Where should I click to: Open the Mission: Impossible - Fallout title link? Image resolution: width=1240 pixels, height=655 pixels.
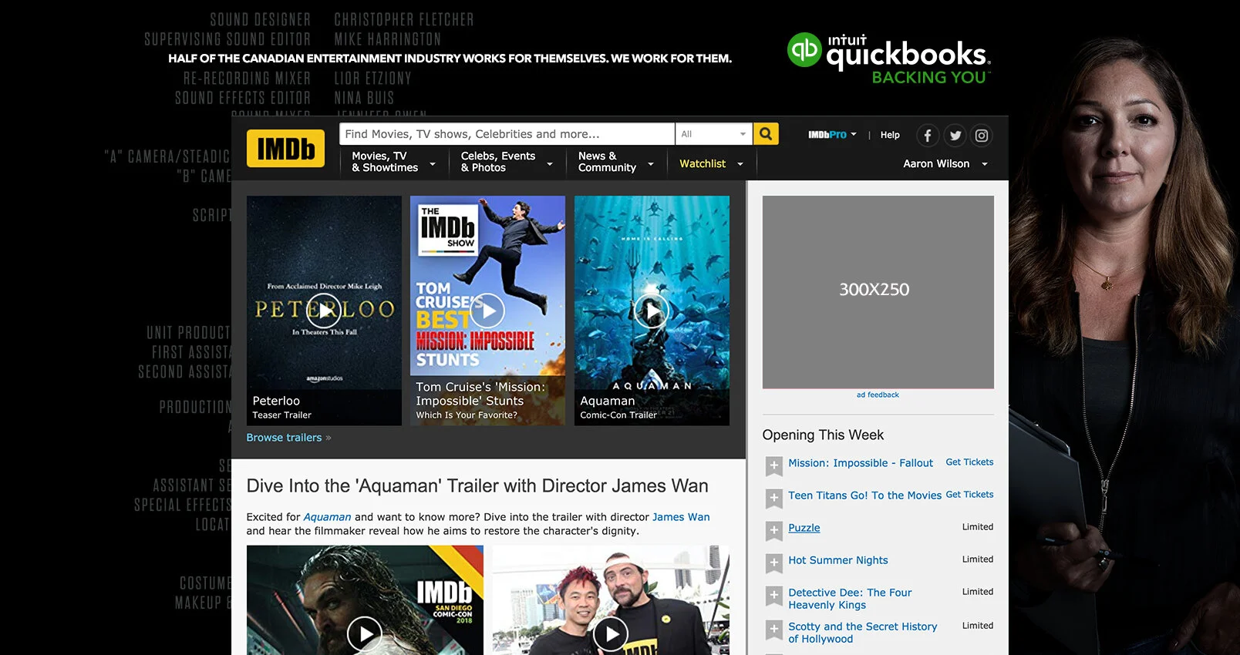861,463
